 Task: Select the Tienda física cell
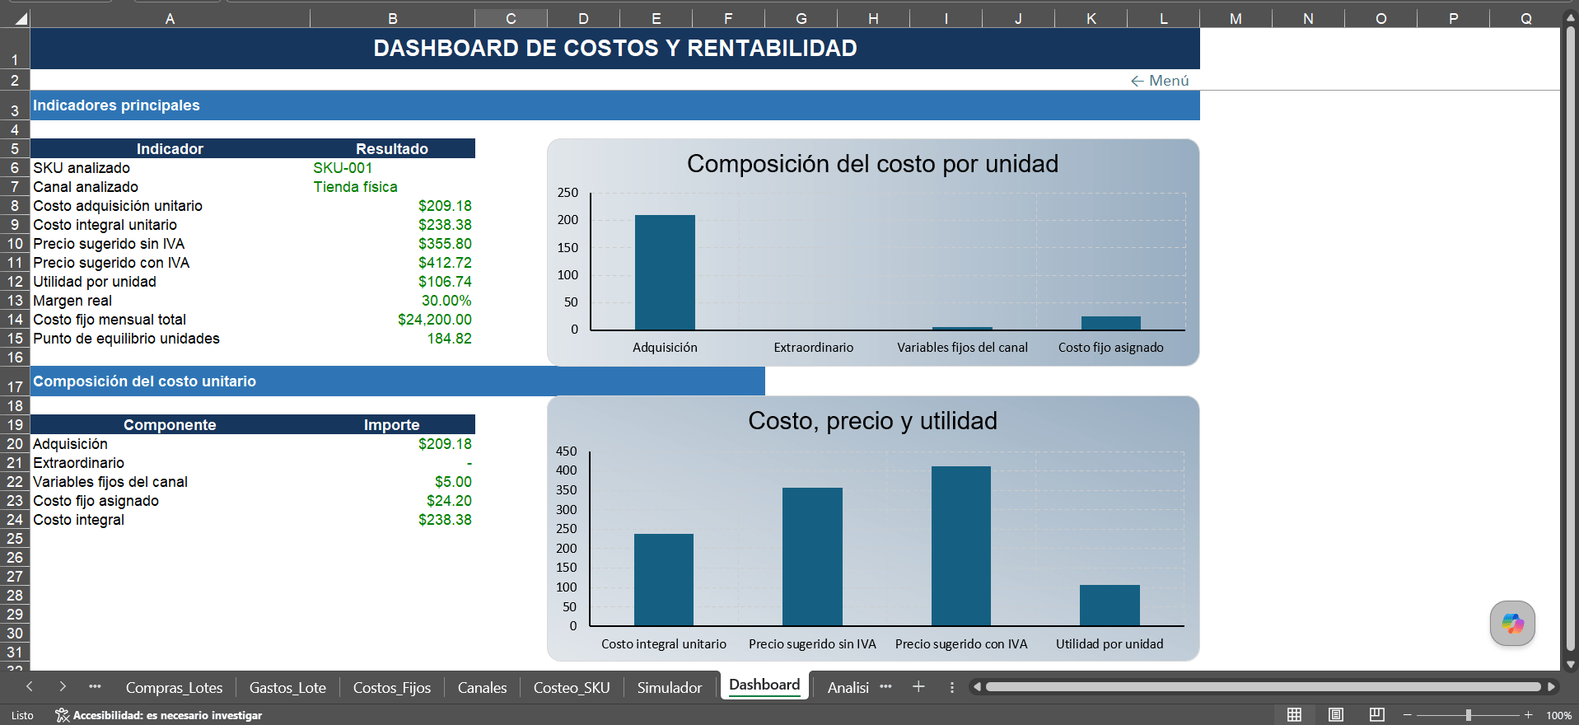pyautogui.click(x=392, y=187)
